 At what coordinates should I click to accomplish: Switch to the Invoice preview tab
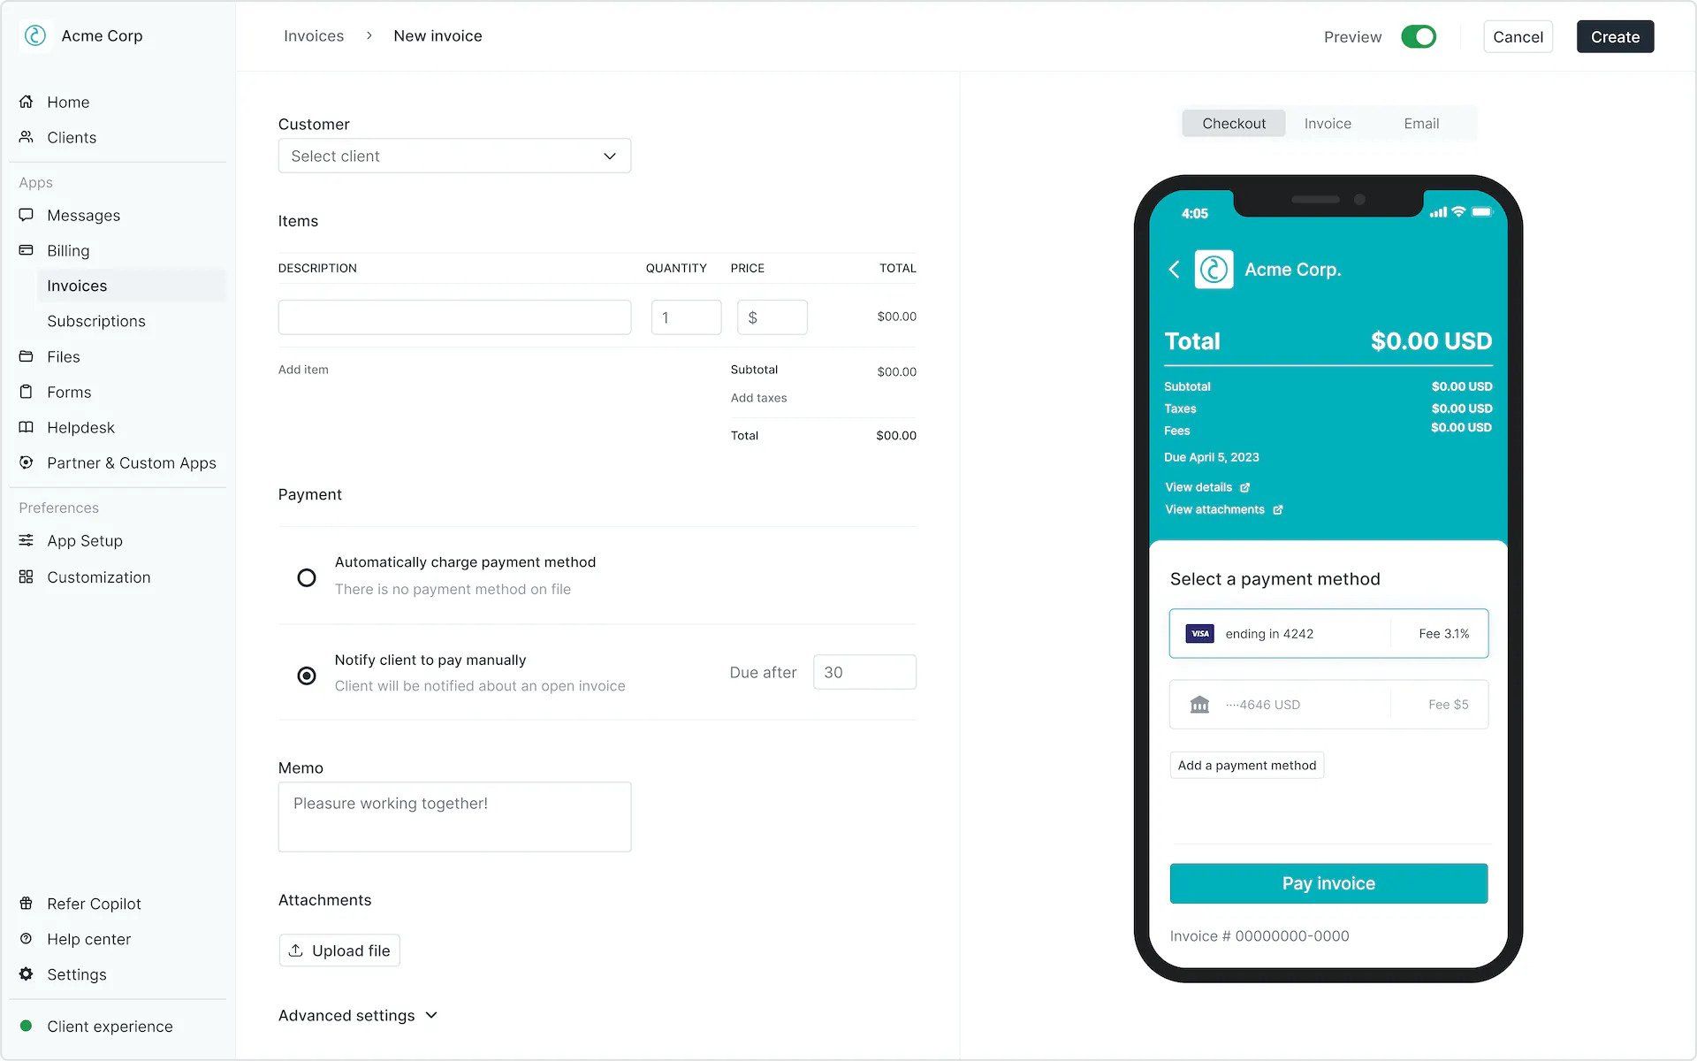pos(1328,122)
